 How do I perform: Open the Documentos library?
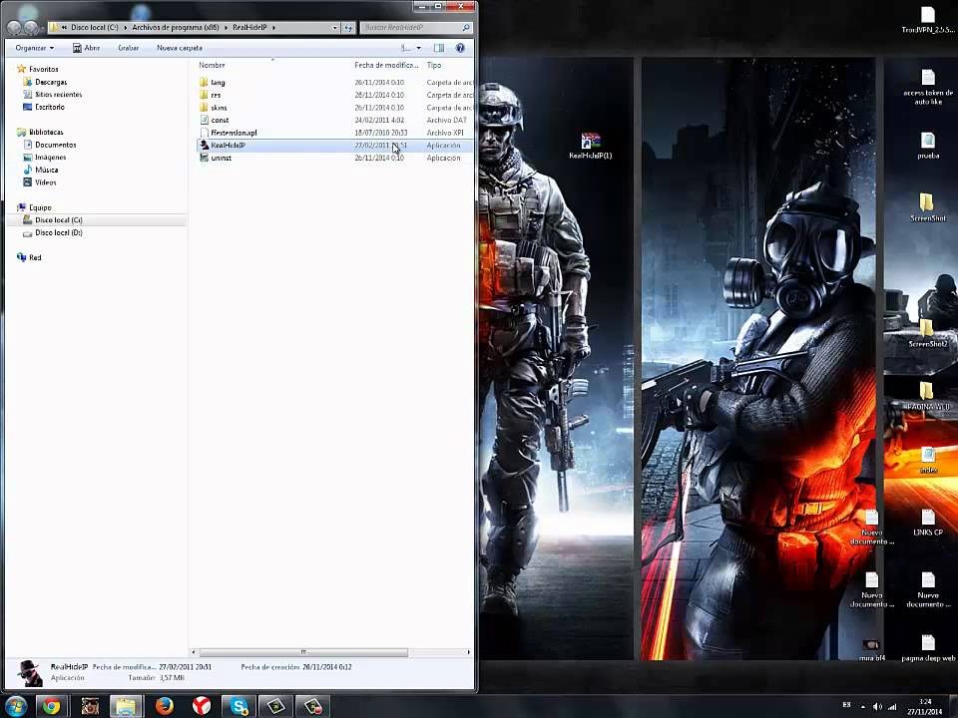tap(56, 145)
